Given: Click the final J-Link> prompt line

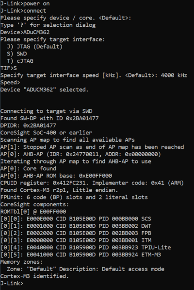Looking at the screenshot, I should [12, 283].
